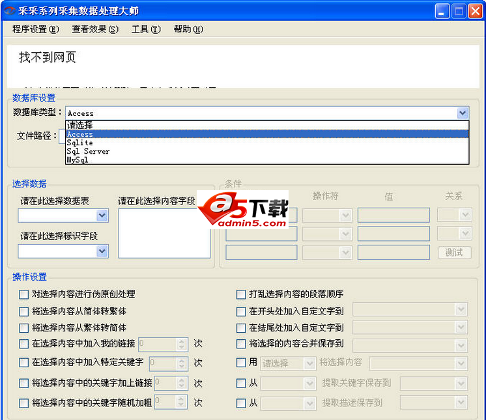The image size is (486, 420).
Task: Check 在选择内容中加入特定关键字
Action: [x=24, y=363]
